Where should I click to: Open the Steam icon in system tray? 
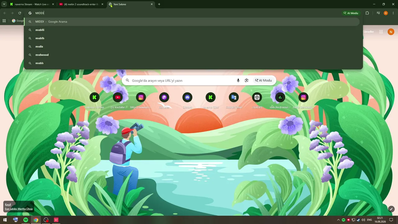click(359, 220)
